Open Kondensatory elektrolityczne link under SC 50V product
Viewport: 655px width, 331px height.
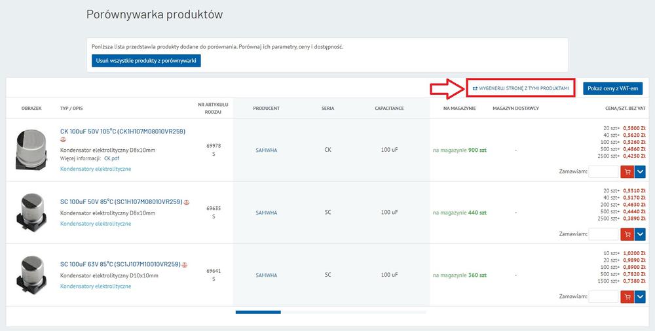tap(96, 224)
